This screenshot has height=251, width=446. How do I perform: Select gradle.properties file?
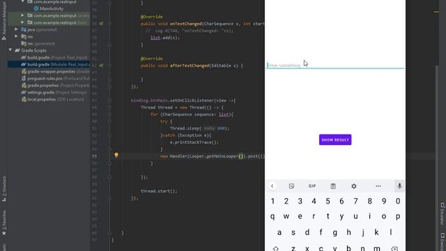point(56,85)
